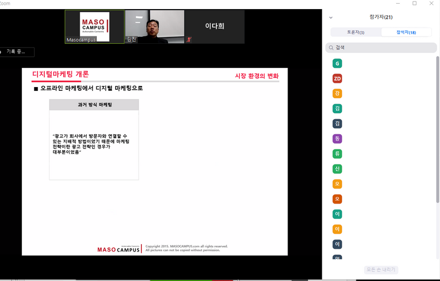The image size is (440, 281).
Task: Click the dark-orange '오' participant avatar
Action: point(337,199)
